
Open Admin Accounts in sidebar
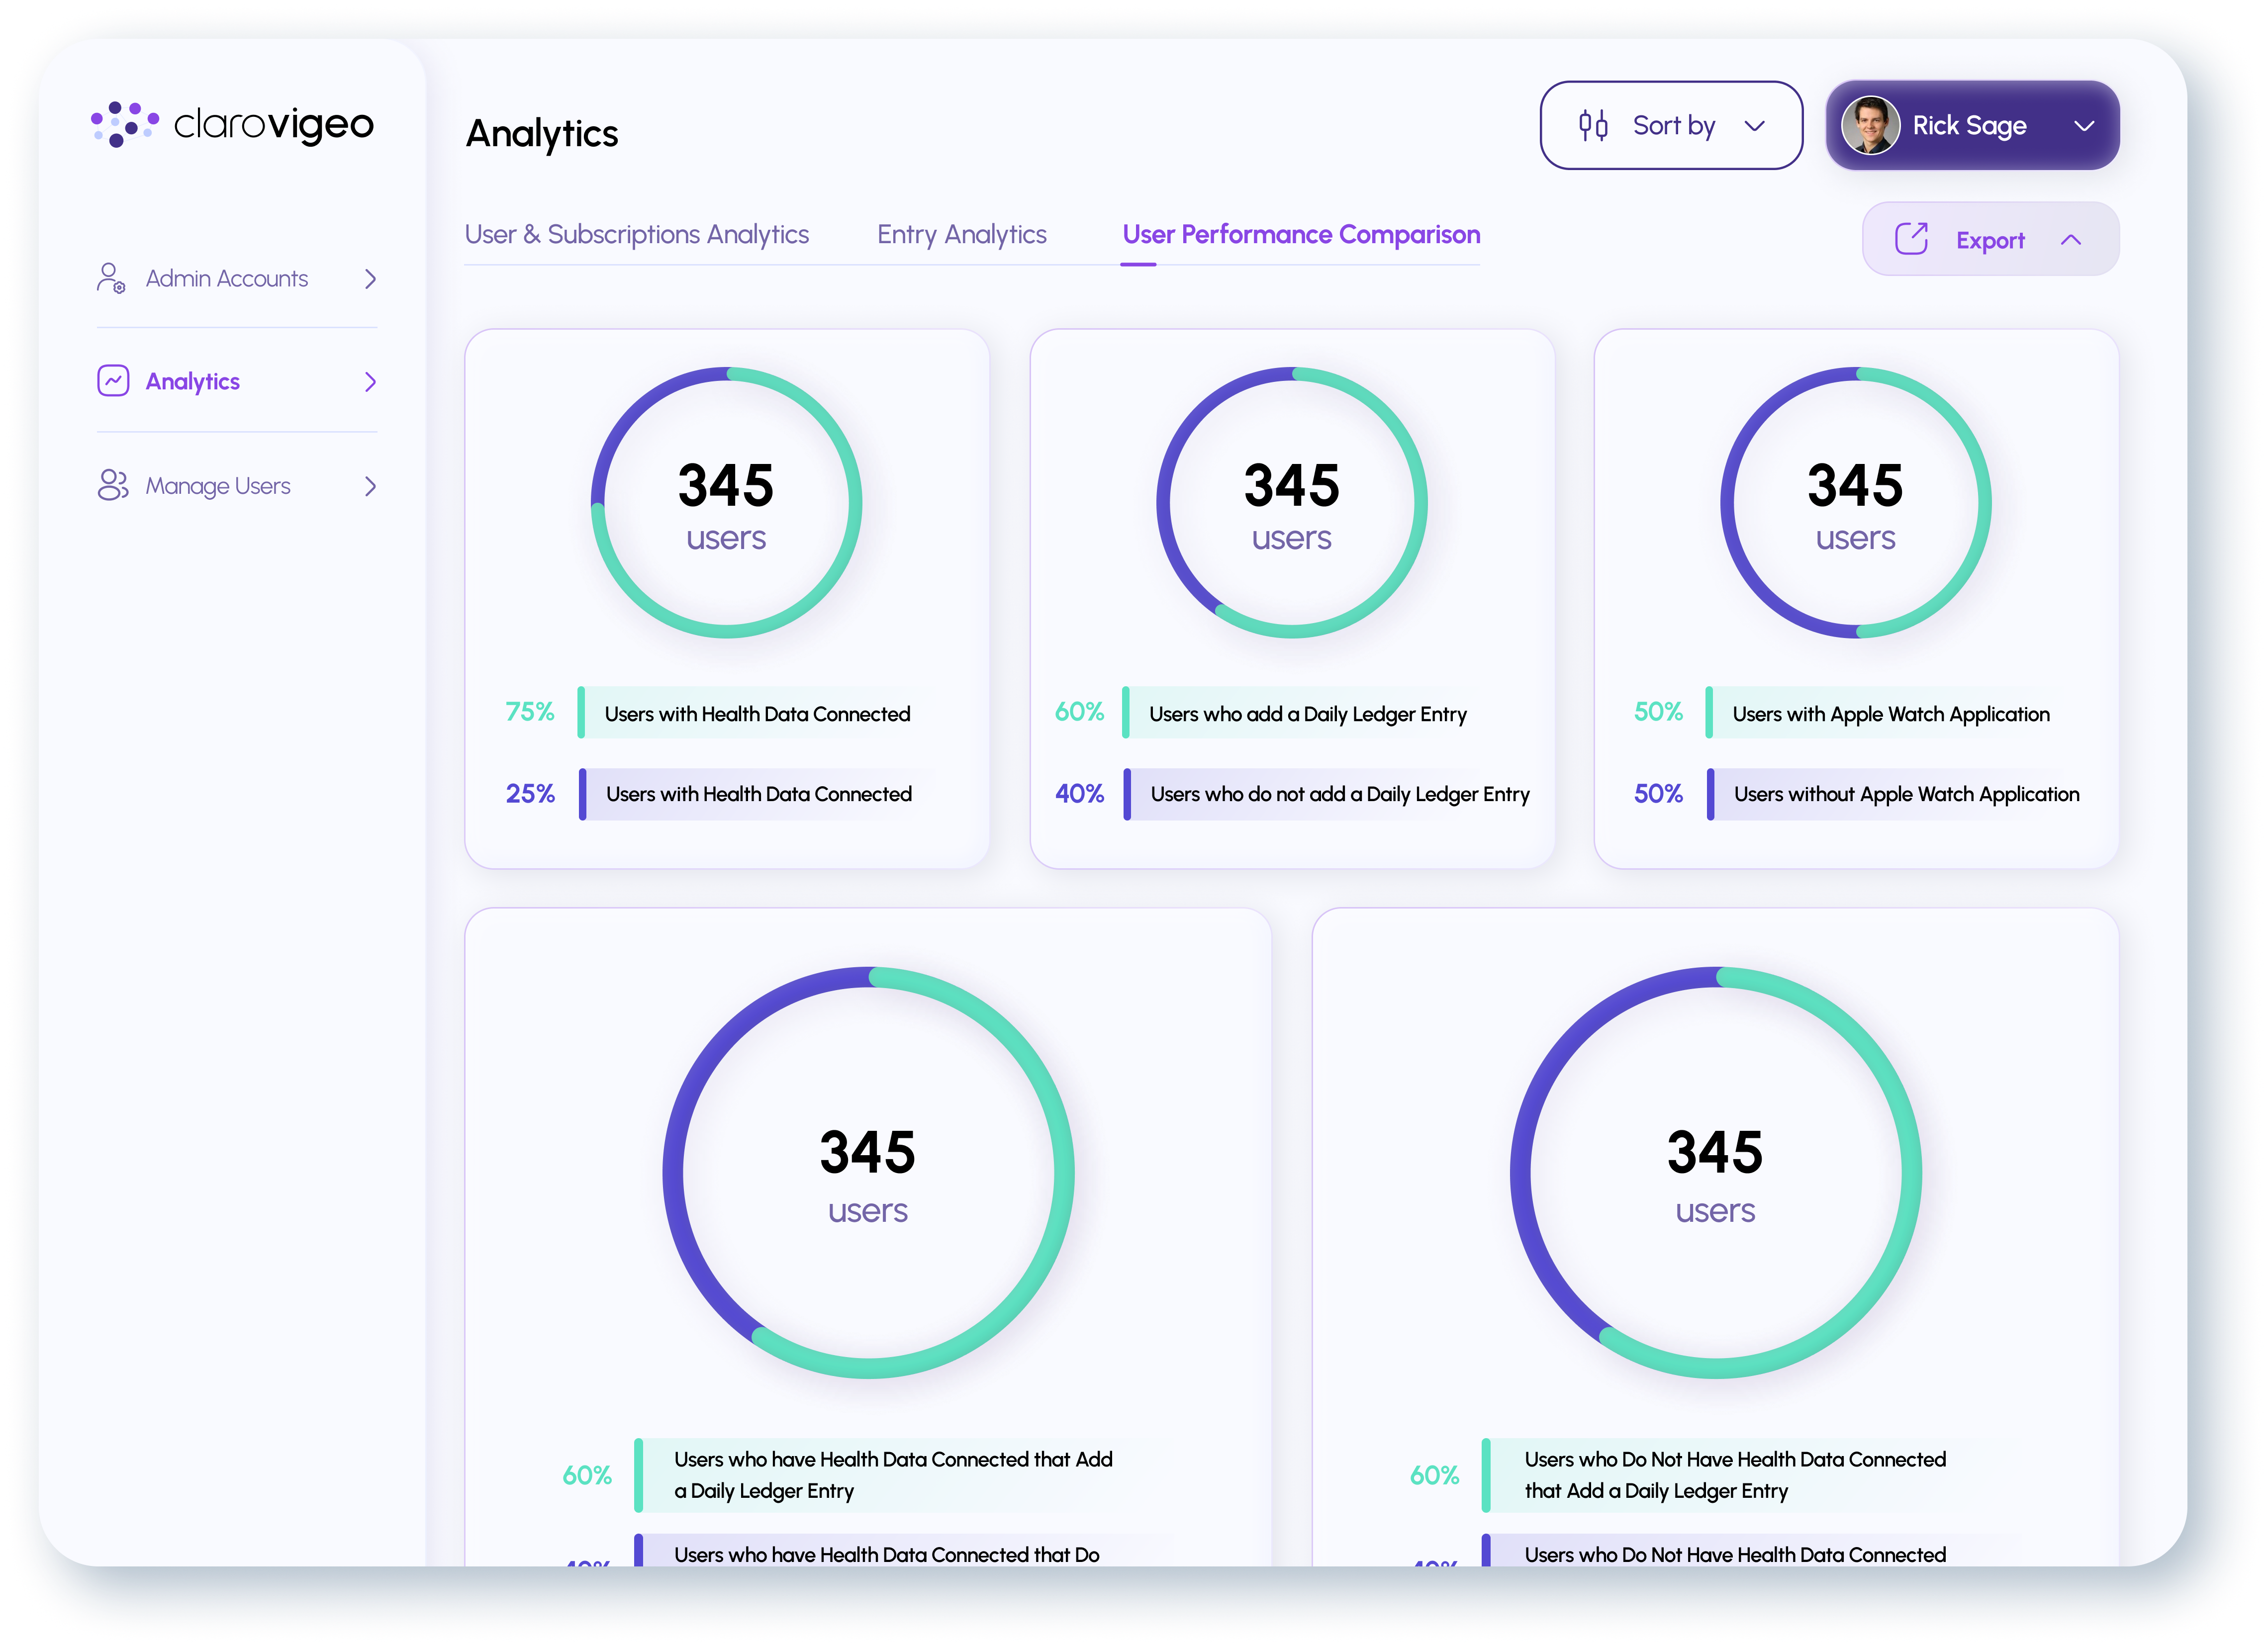point(237,279)
